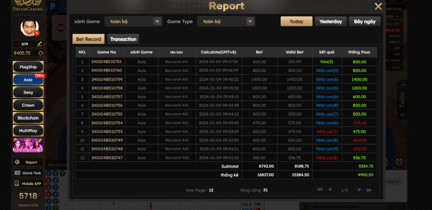Filter report by Today
Viewport: 432px width, 210px height.
[x=296, y=21]
